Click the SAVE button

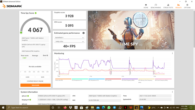tap(43, 77)
